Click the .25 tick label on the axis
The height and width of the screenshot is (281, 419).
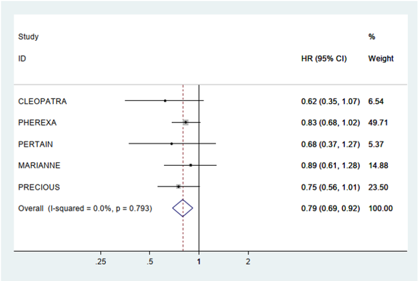(101, 261)
